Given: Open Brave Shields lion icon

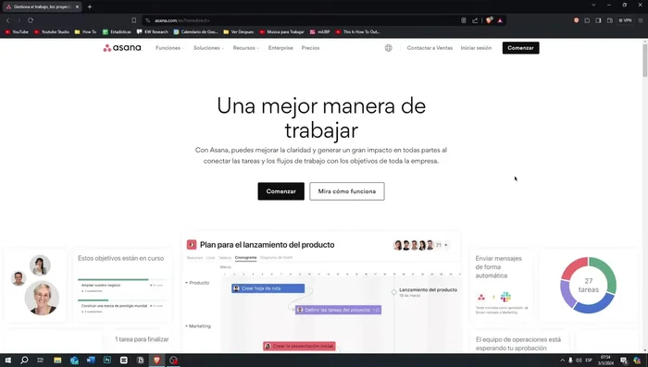Looking at the screenshot, I should [489, 20].
